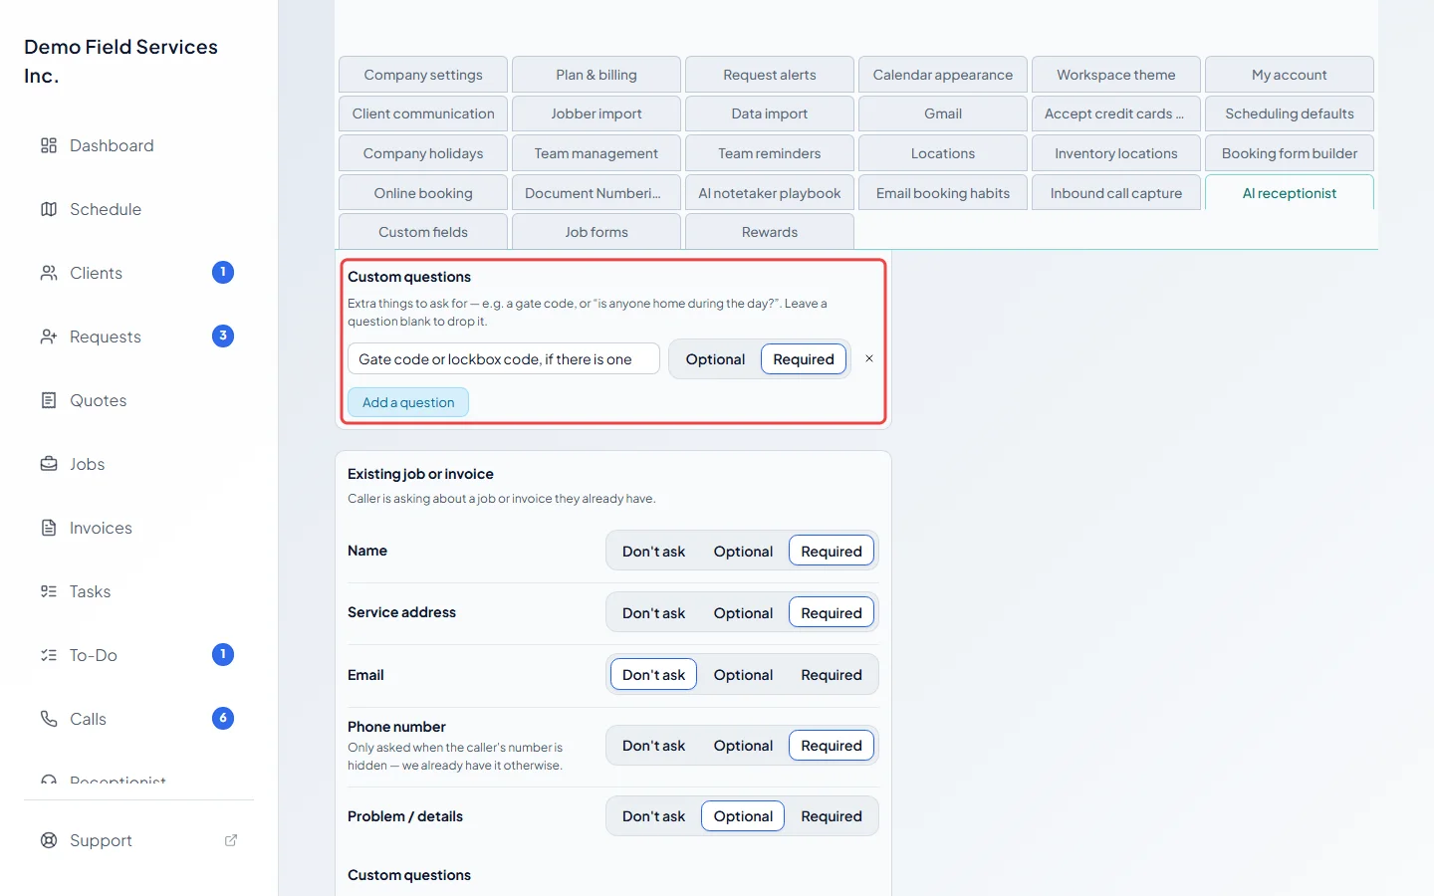Screen dimensions: 1434x896
Task: Open the Booking form builder tab
Action: point(1290,153)
